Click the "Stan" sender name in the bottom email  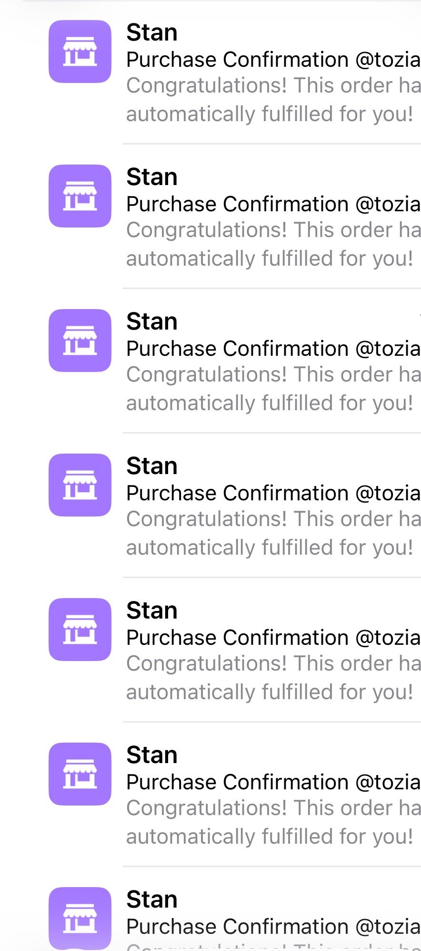[152, 900]
